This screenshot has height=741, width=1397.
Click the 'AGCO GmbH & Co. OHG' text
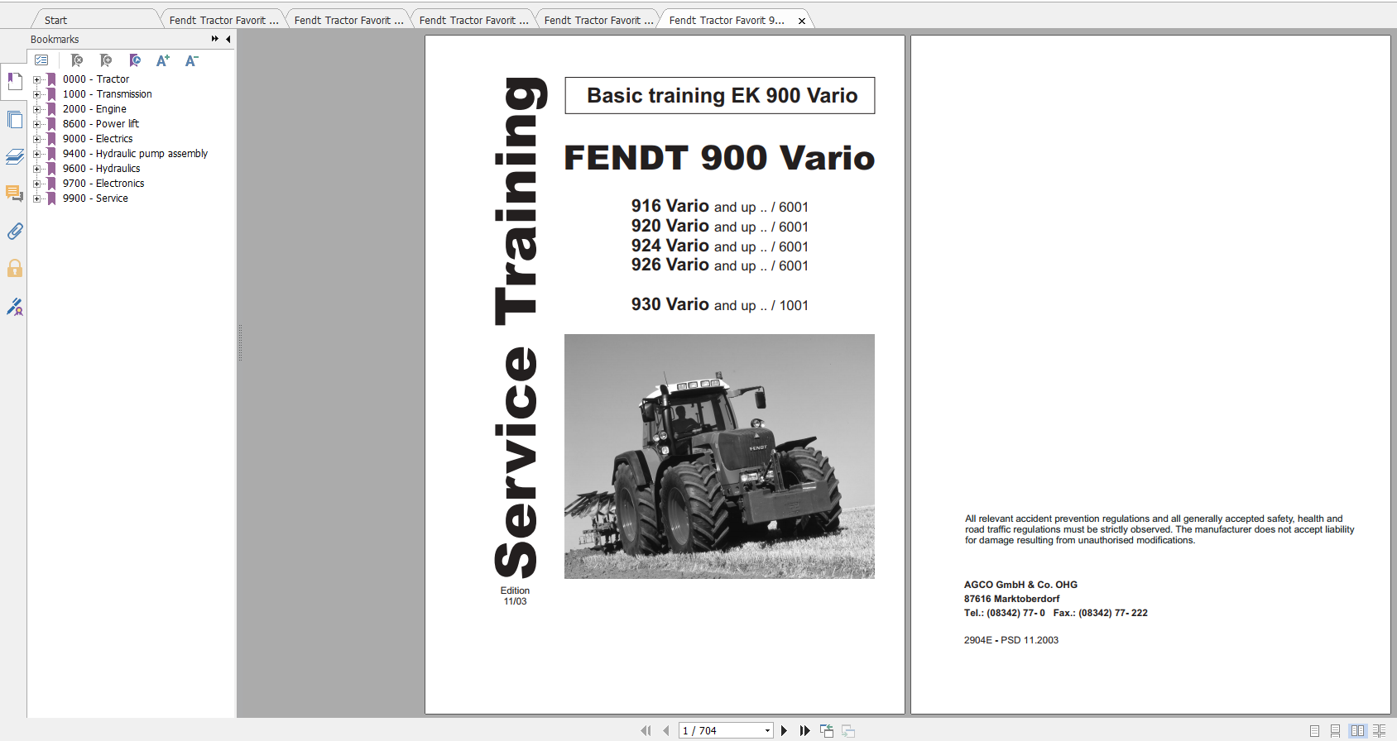point(1020,585)
